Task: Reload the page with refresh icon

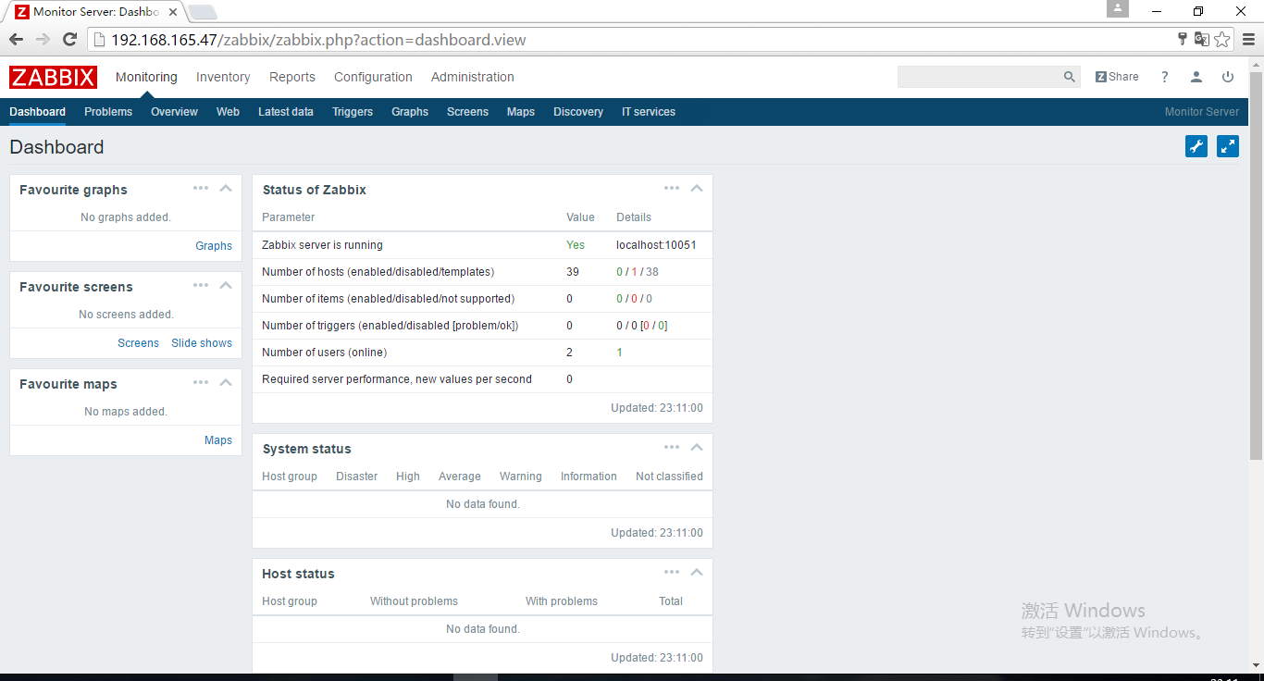Action: (x=69, y=40)
